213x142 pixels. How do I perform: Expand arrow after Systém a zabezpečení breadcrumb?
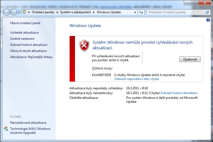tap(94, 12)
